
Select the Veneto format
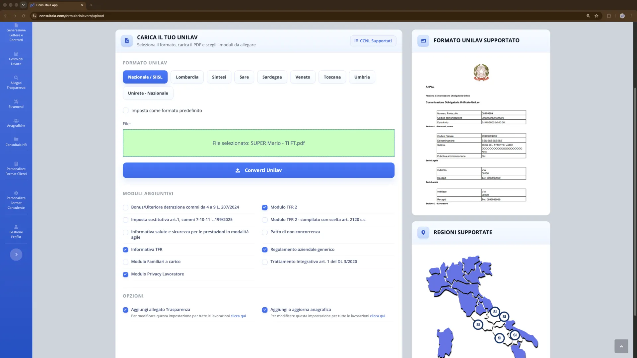[x=303, y=77]
